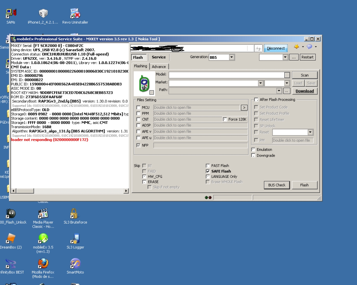Launch Mozilla Firefox desktop shortcut
Screen dimensions: 357x285
point(43,268)
